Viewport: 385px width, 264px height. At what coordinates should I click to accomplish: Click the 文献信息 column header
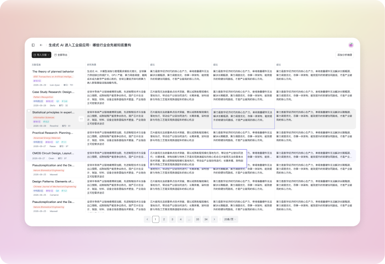point(36,65)
